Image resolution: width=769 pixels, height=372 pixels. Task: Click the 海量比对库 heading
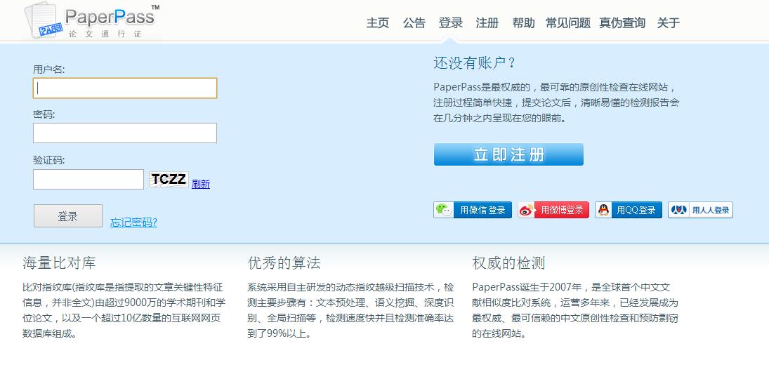[x=59, y=263]
